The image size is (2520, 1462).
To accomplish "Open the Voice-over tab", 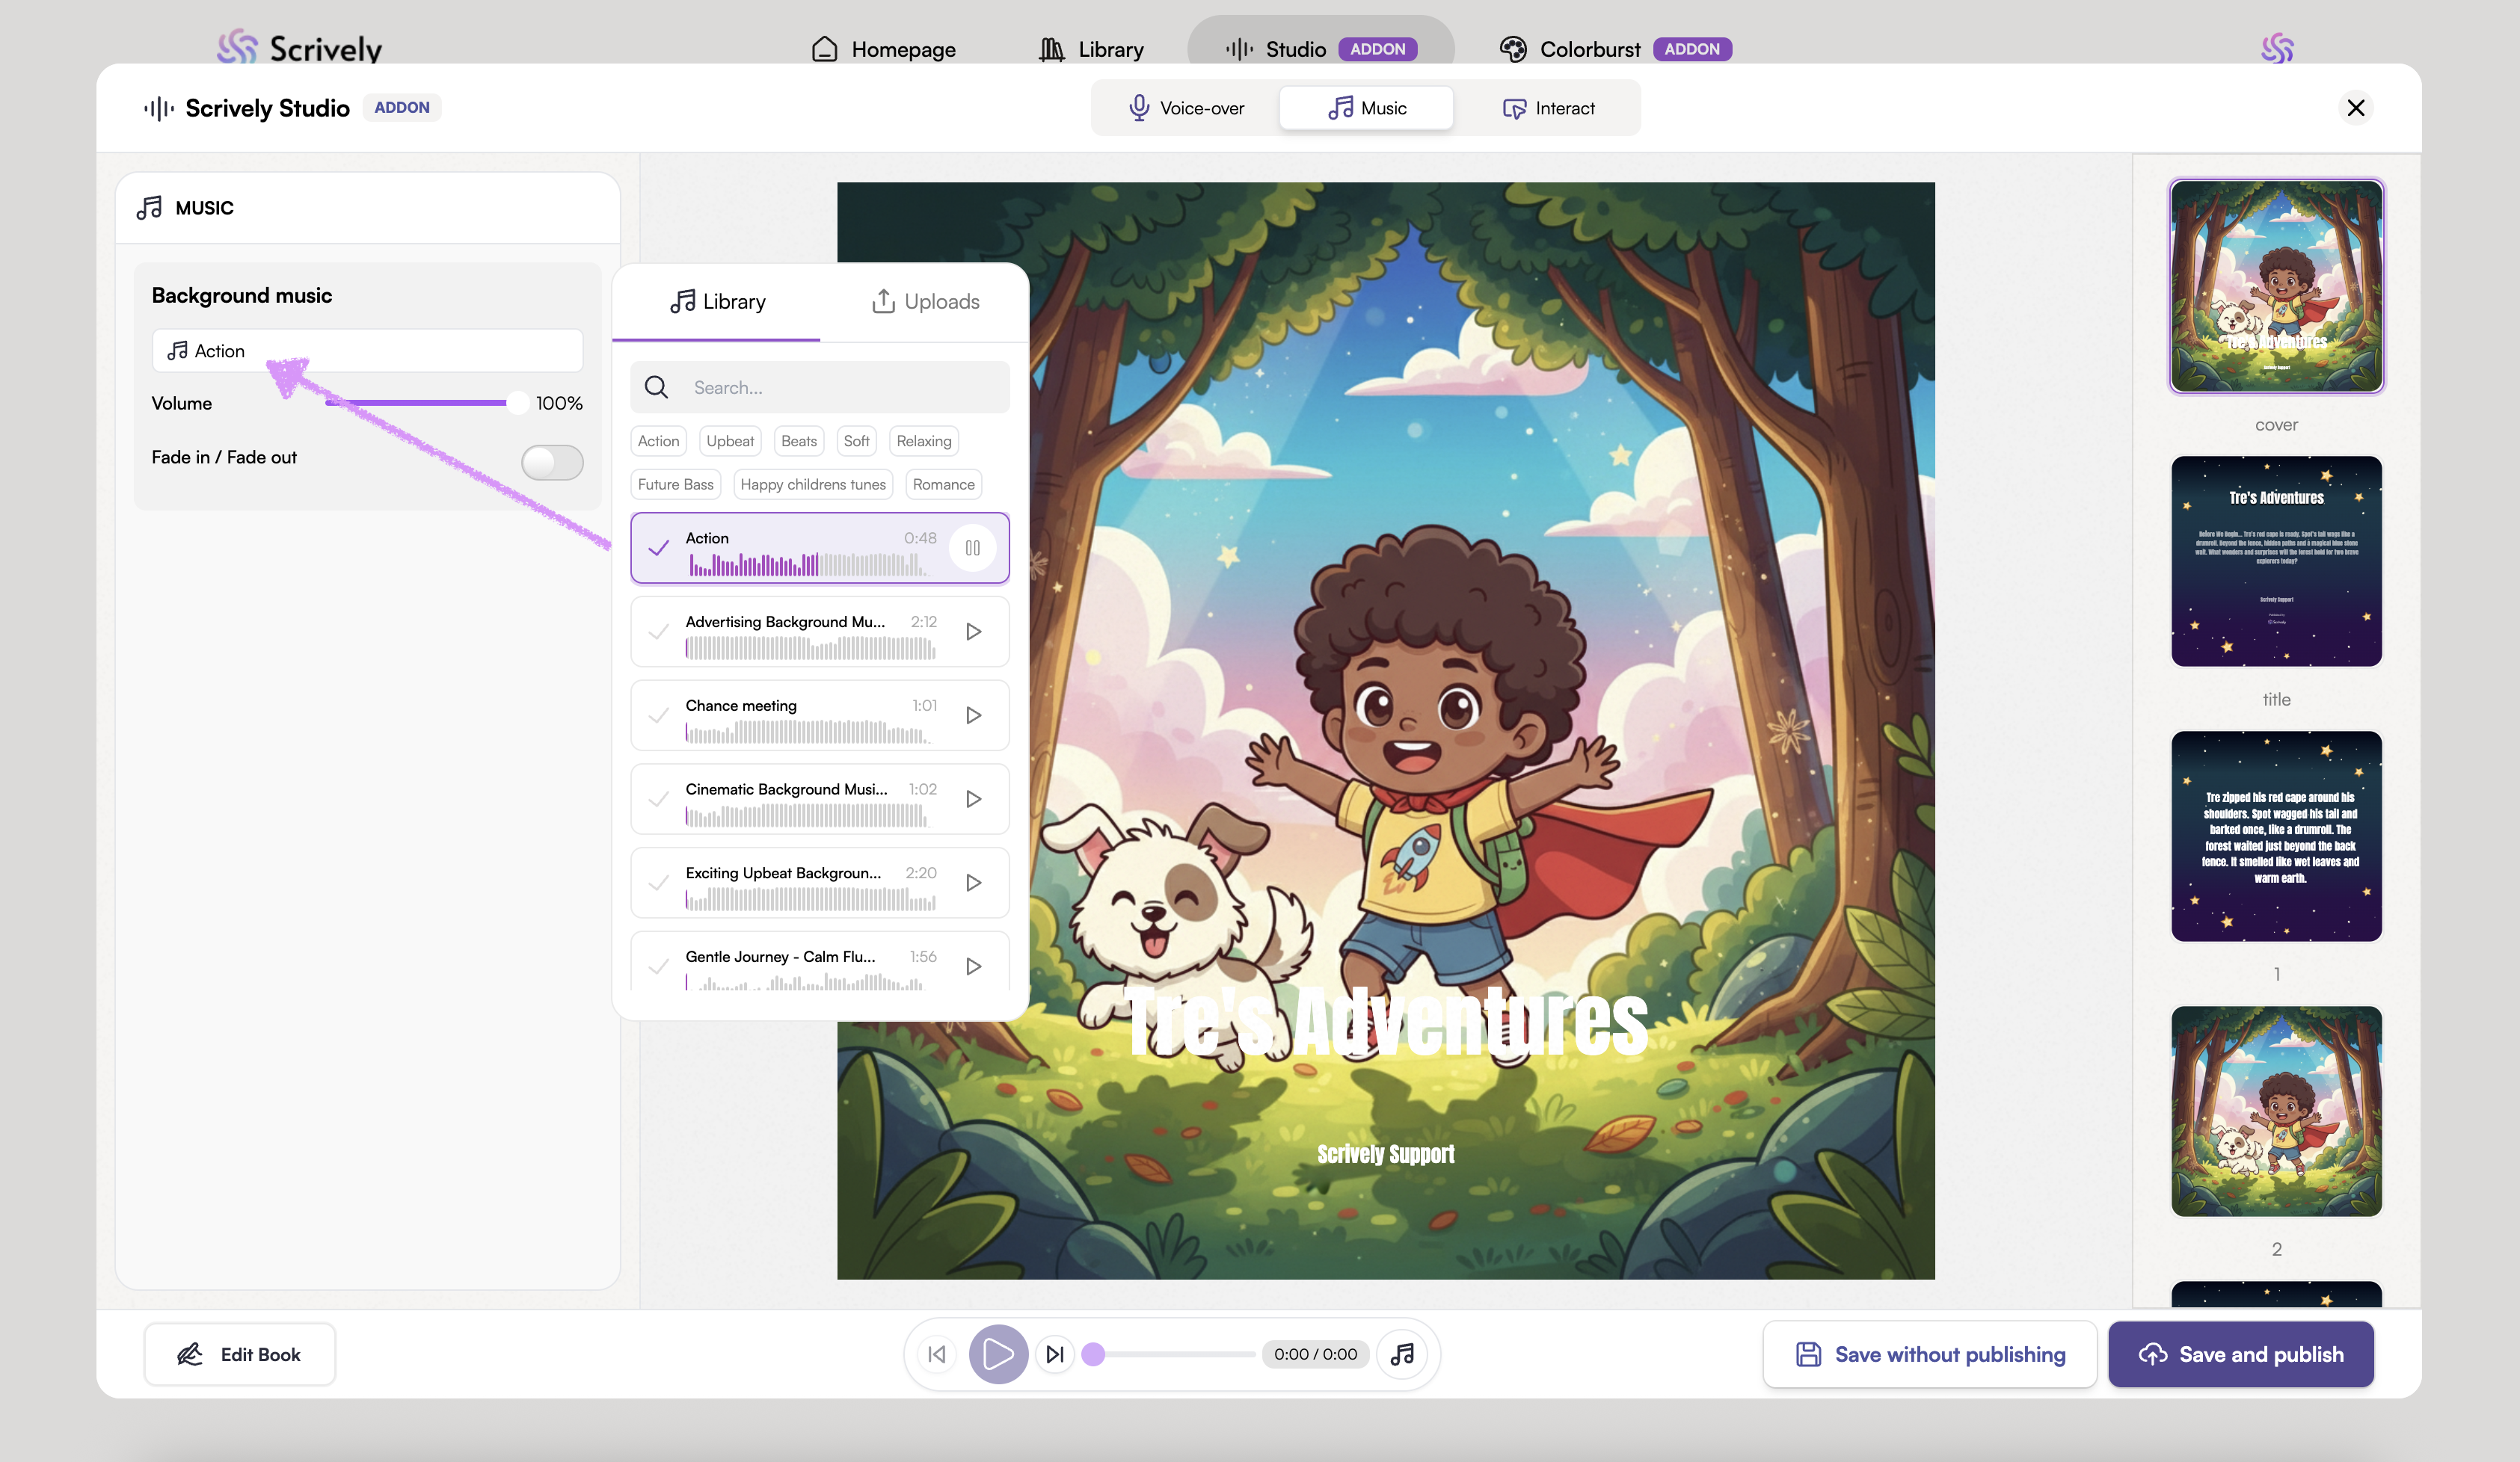I will click(x=1186, y=108).
